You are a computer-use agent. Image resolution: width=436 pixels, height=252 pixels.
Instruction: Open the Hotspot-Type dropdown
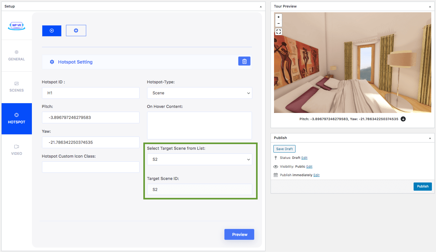pyautogui.click(x=200, y=93)
